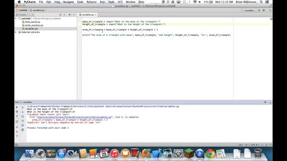Open the View menu
Viewport: 287px width, 161px height.
click(x=57, y=2)
